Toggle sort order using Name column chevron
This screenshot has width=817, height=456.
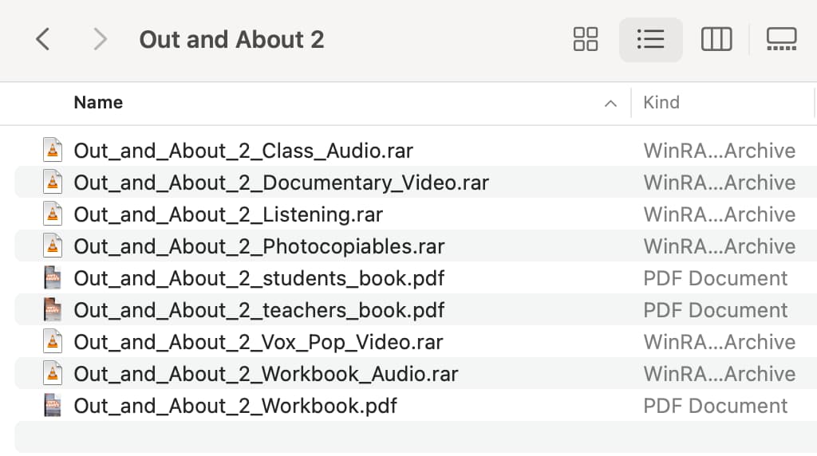[610, 104]
